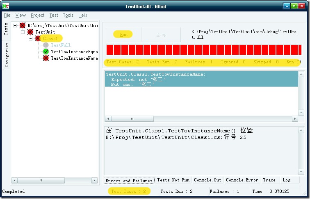This screenshot has width=310, height=199.
Task: Click the red failure icon next to Class1
Action: (38, 38)
